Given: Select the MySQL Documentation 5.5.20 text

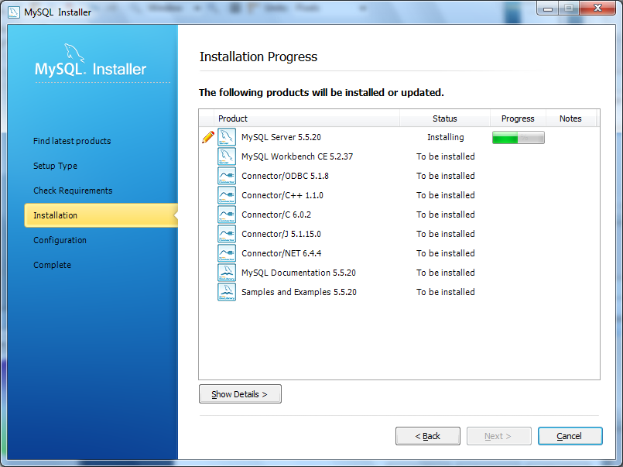Looking at the screenshot, I should (x=299, y=273).
